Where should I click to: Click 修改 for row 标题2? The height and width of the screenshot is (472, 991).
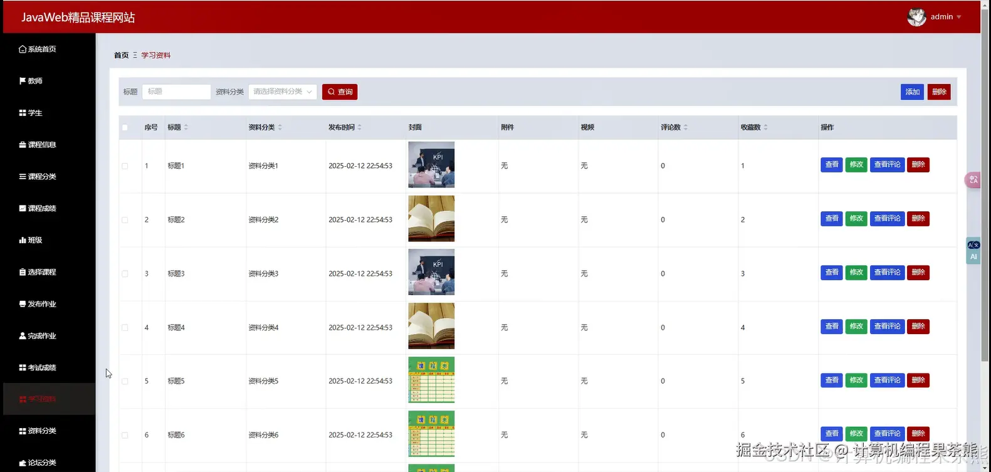pos(856,219)
